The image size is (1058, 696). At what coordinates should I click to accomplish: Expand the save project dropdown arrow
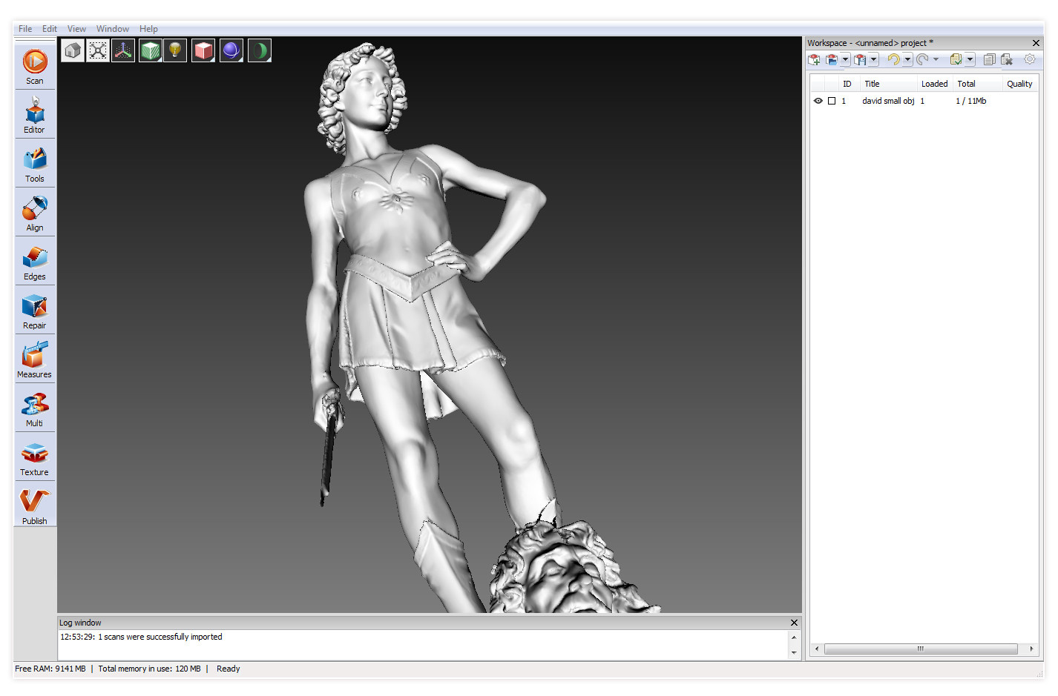[x=874, y=59]
